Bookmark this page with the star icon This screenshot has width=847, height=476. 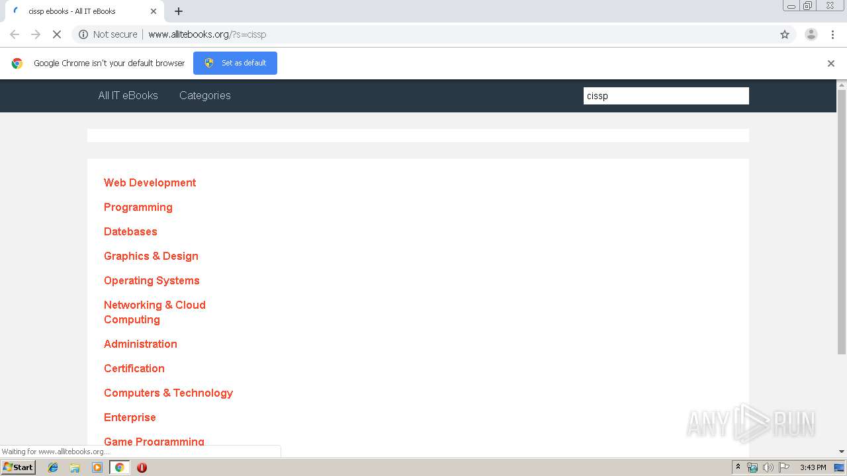[x=785, y=34]
